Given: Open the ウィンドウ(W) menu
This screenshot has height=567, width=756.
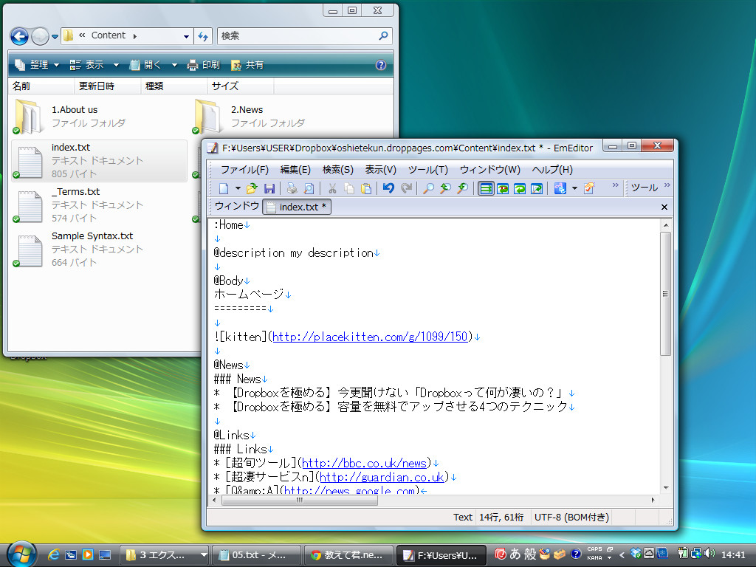Looking at the screenshot, I should point(490,170).
